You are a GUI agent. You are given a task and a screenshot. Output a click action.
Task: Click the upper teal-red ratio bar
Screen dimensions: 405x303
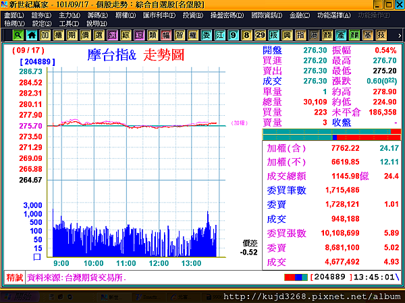pos(331,131)
